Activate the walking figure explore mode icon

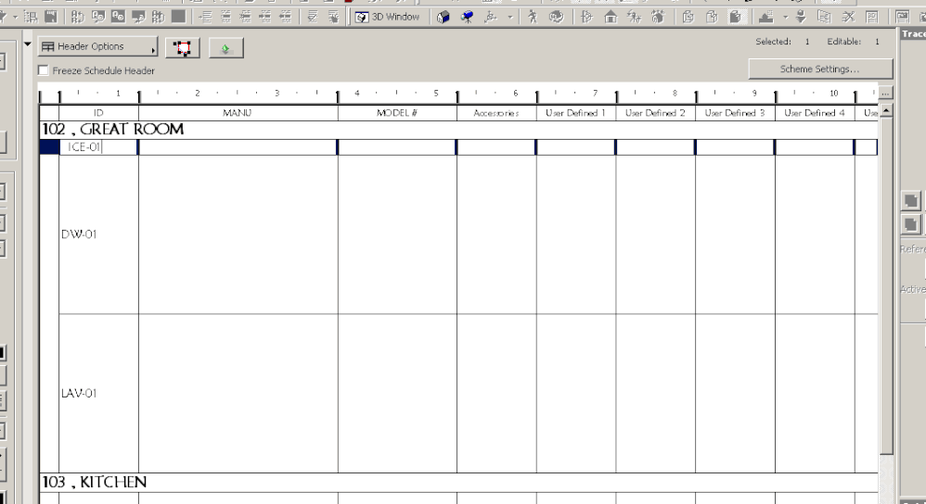click(533, 17)
